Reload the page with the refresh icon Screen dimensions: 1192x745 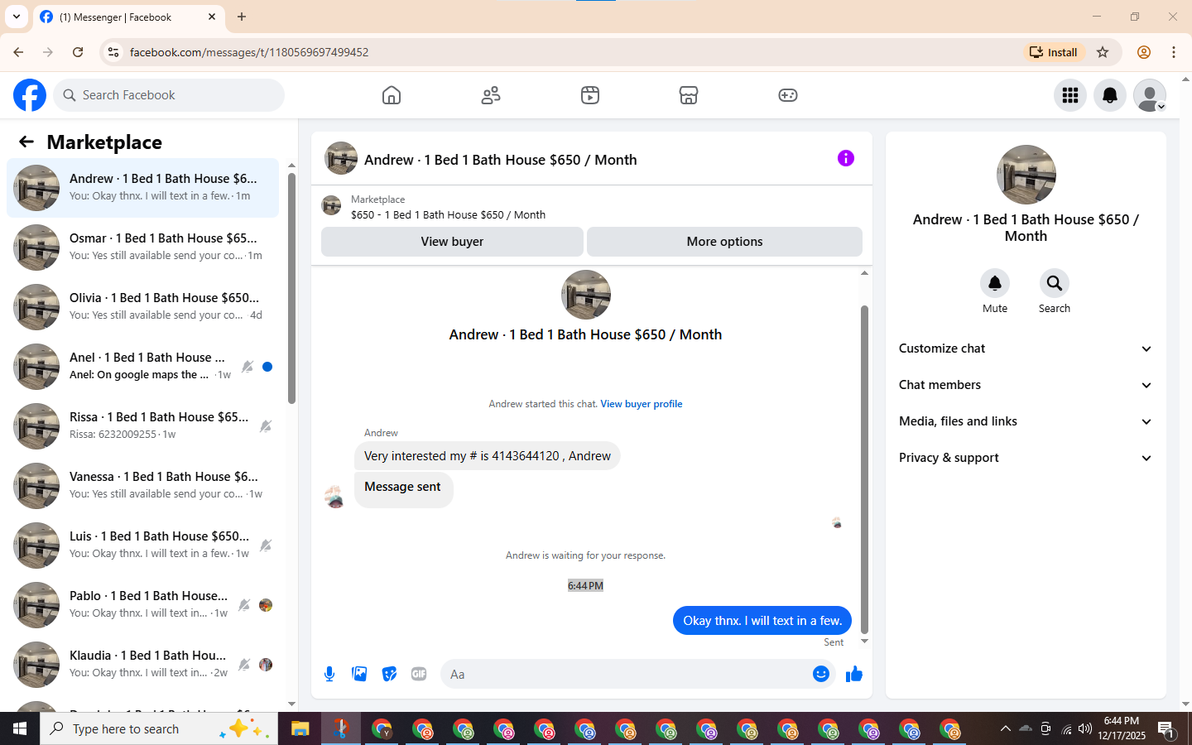click(x=78, y=52)
